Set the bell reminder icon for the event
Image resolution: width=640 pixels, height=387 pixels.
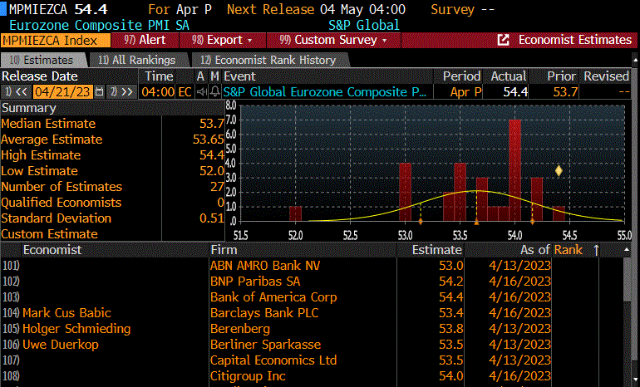(214, 92)
